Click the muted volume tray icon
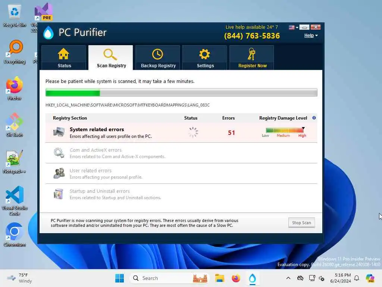The image size is (382, 287). click(x=322, y=278)
